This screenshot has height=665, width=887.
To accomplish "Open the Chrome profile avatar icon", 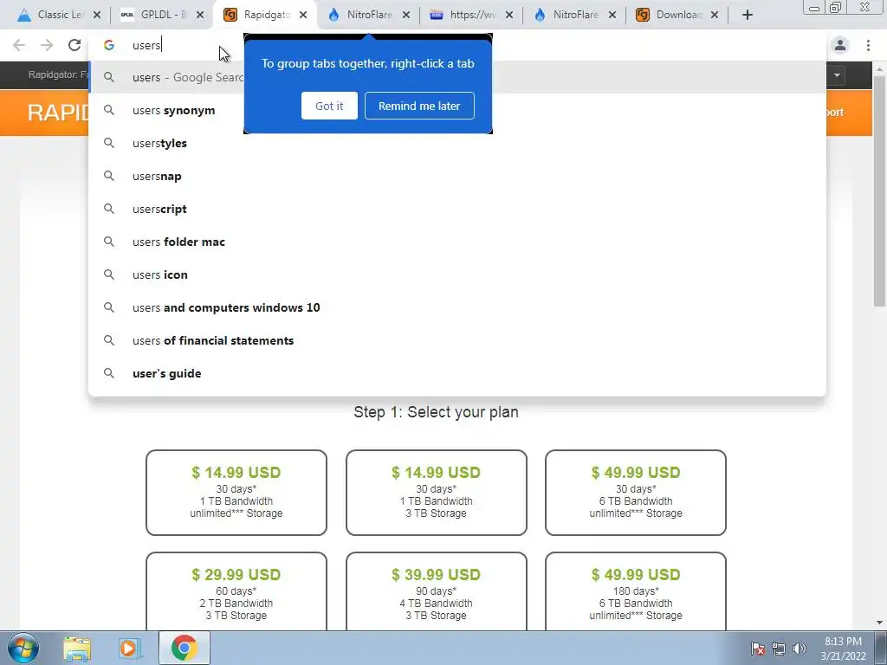I will click(x=840, y=45).
